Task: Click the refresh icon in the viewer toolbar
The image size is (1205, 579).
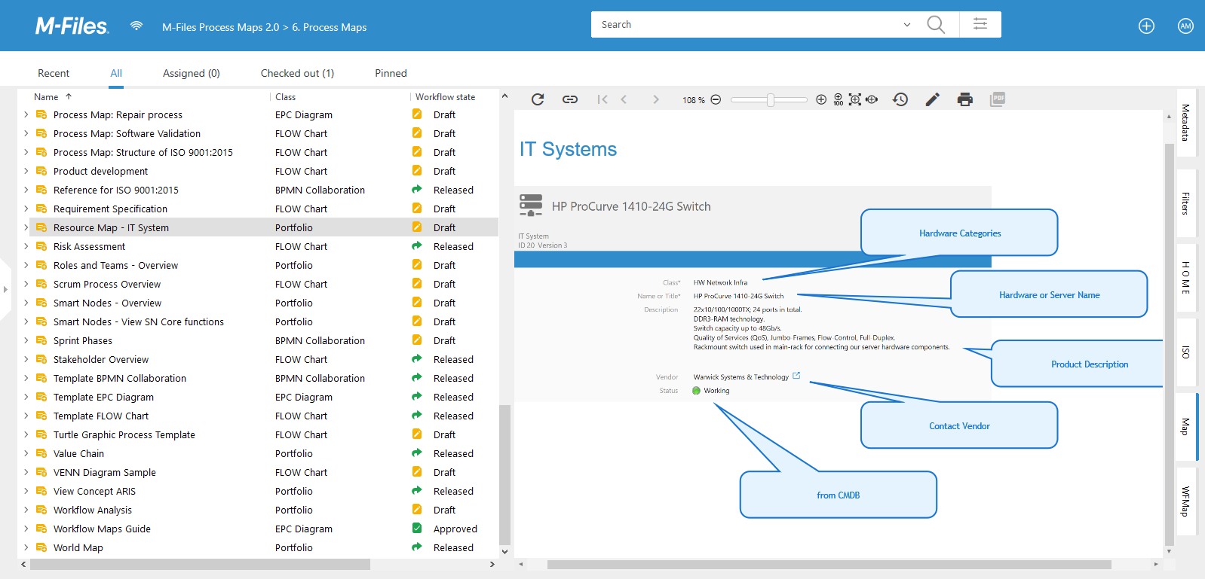Action: [538, 99]
